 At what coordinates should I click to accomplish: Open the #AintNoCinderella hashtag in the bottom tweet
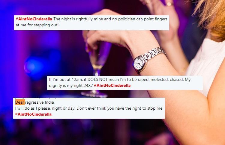click(x=33, y=114)
